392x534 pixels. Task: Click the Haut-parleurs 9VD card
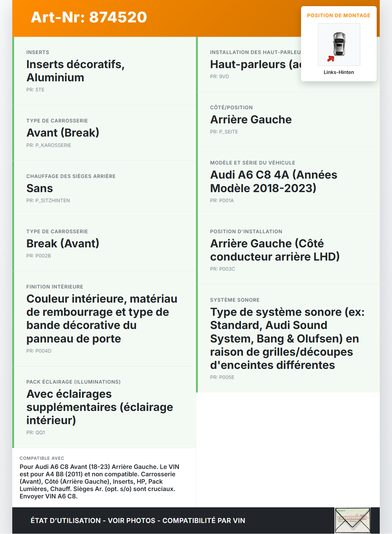coord(248,64)
